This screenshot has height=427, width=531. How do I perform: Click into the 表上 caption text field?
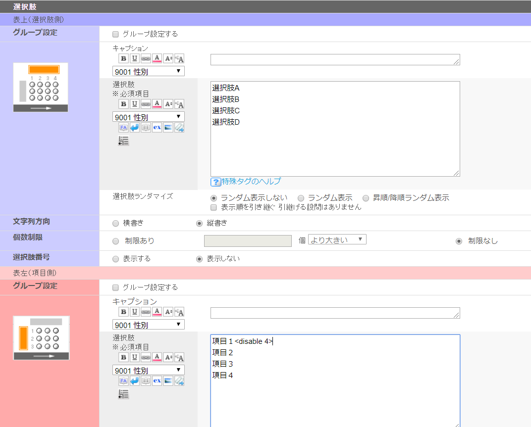pos(335,60)
